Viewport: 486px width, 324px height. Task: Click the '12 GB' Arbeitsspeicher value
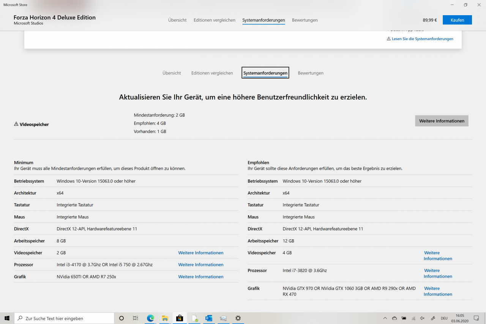click(x=289, y=241)
